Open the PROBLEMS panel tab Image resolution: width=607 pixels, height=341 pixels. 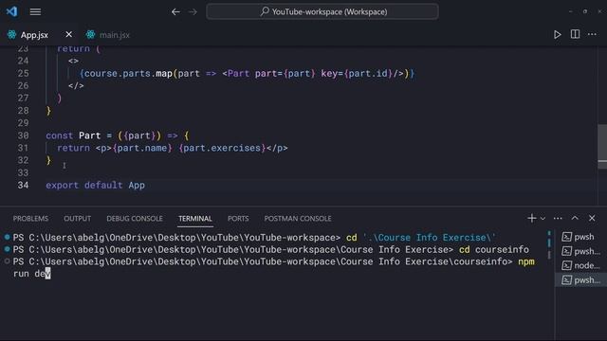[30, 219]
